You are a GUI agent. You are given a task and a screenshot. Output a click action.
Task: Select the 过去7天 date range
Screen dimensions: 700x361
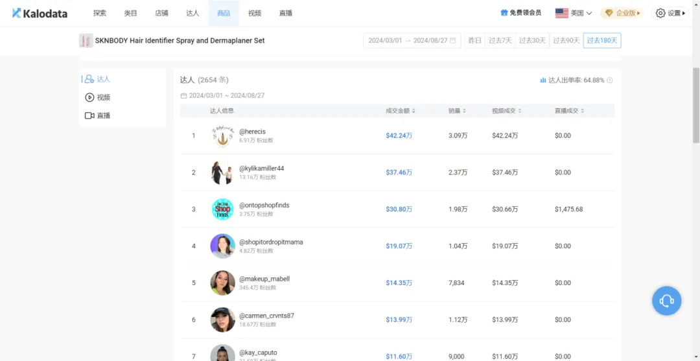coord(500,41)
